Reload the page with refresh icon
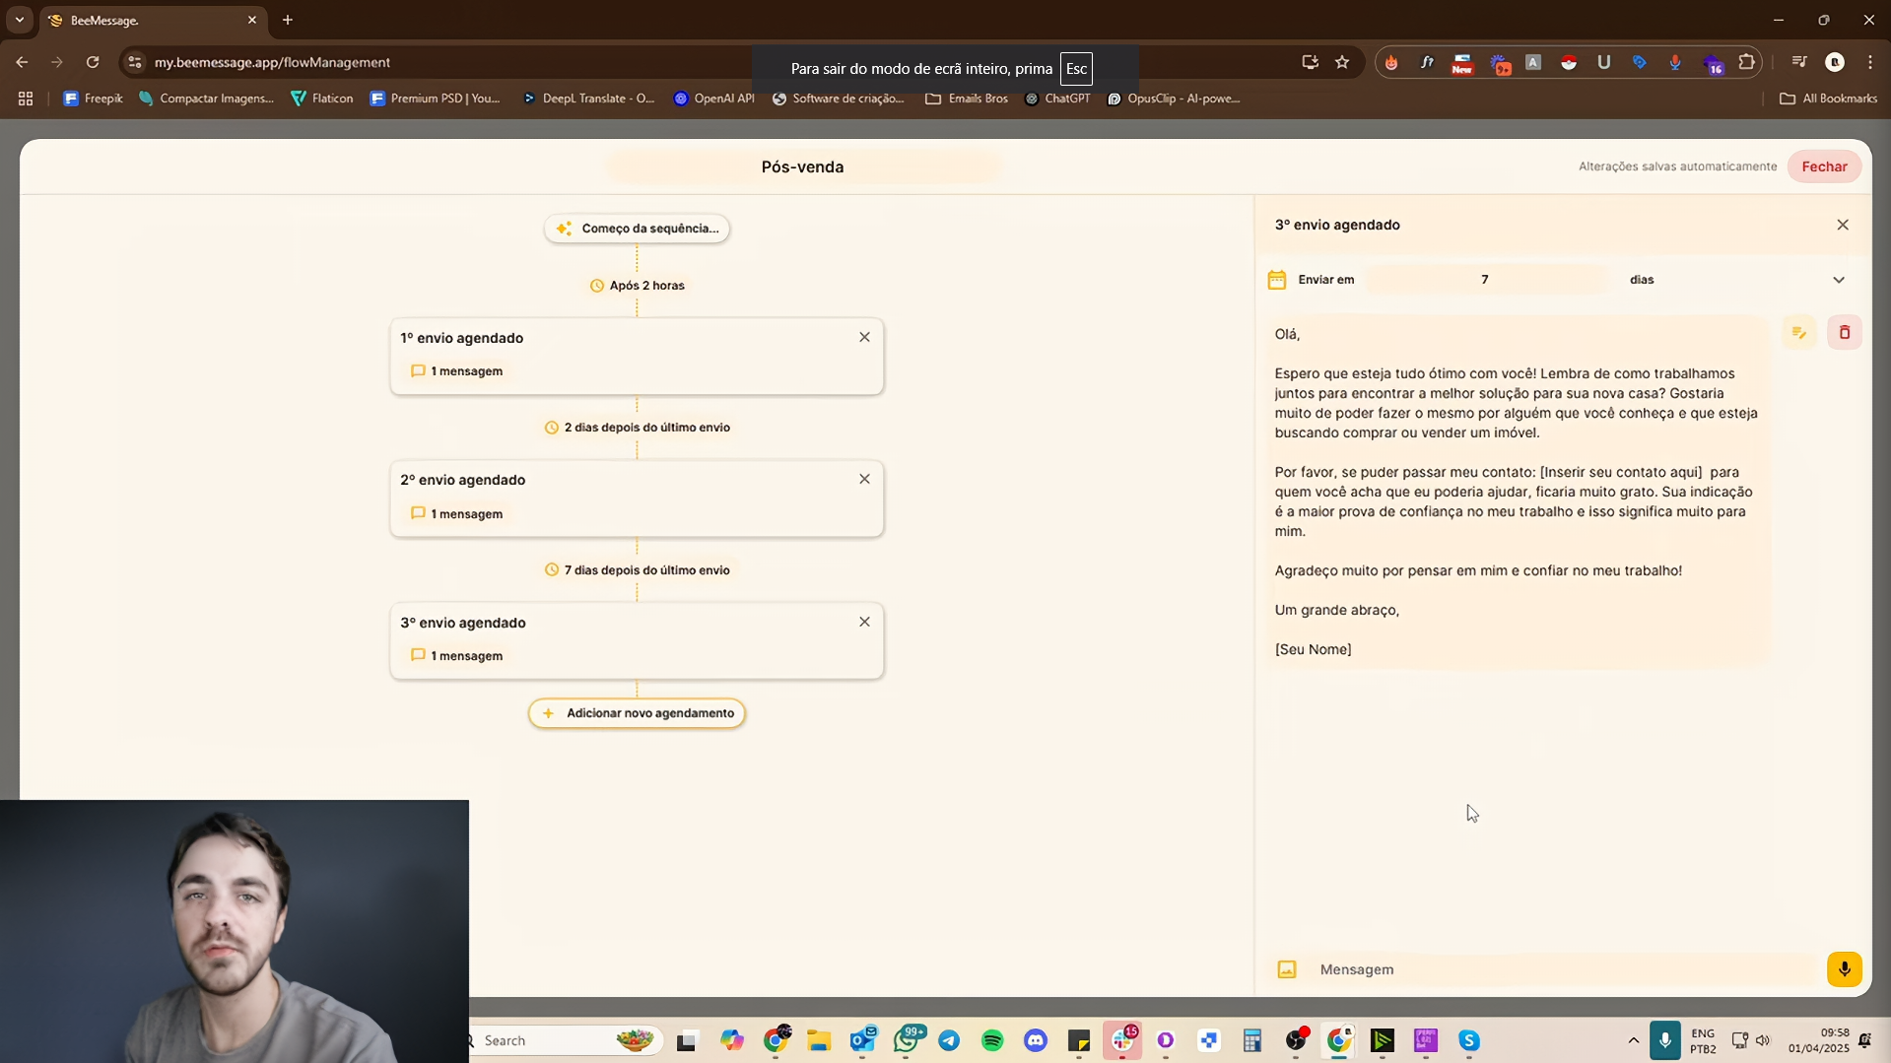This screenshot has width=1891, height=1063. point(93,62)
